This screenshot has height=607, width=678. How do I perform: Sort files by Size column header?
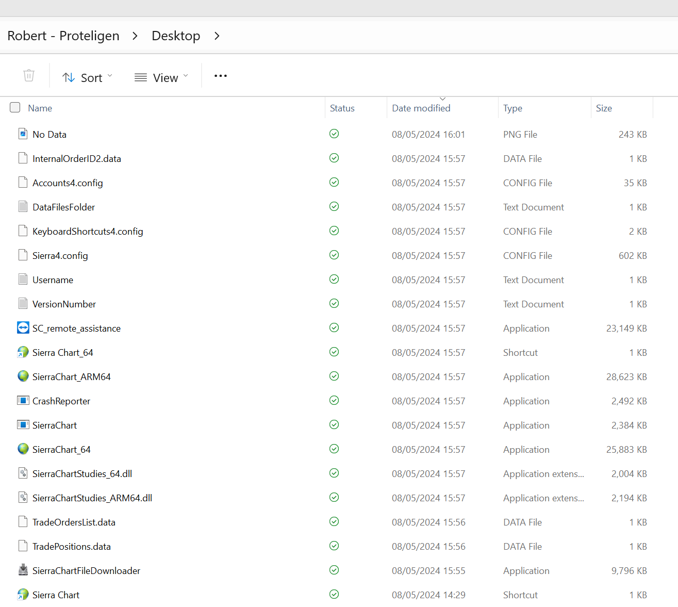click(604, 108)
